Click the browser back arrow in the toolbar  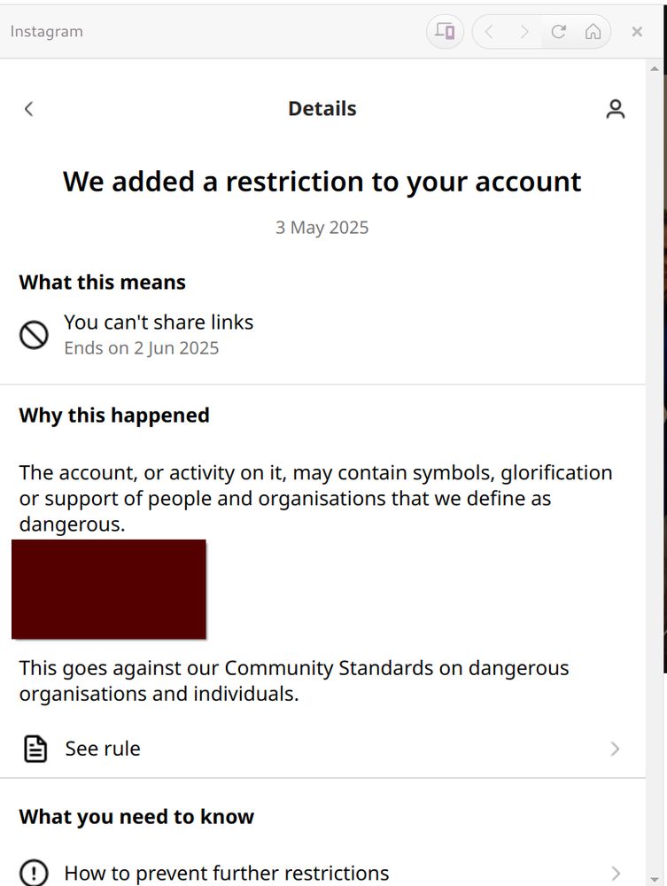[490, 31]
